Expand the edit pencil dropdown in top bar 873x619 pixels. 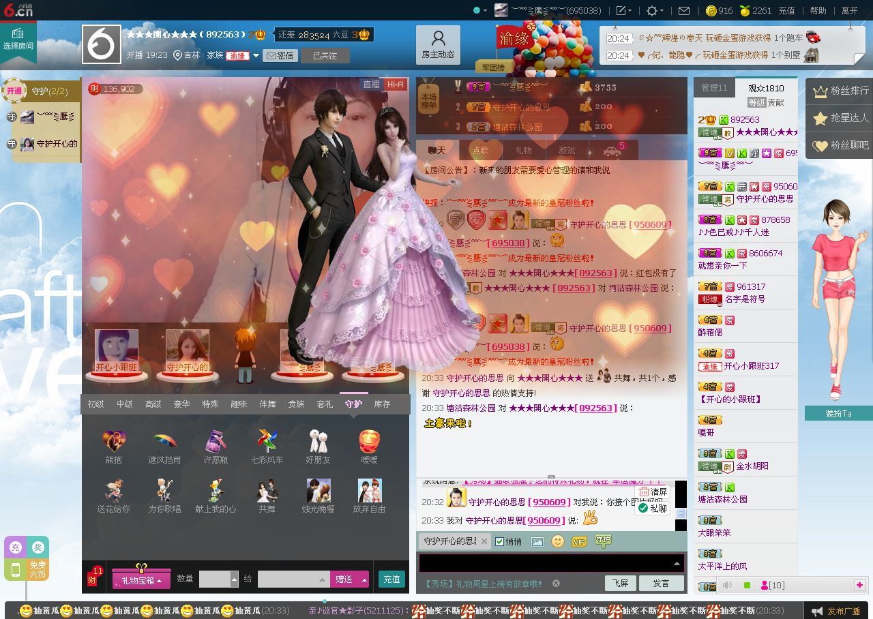(x=623, y=10)
